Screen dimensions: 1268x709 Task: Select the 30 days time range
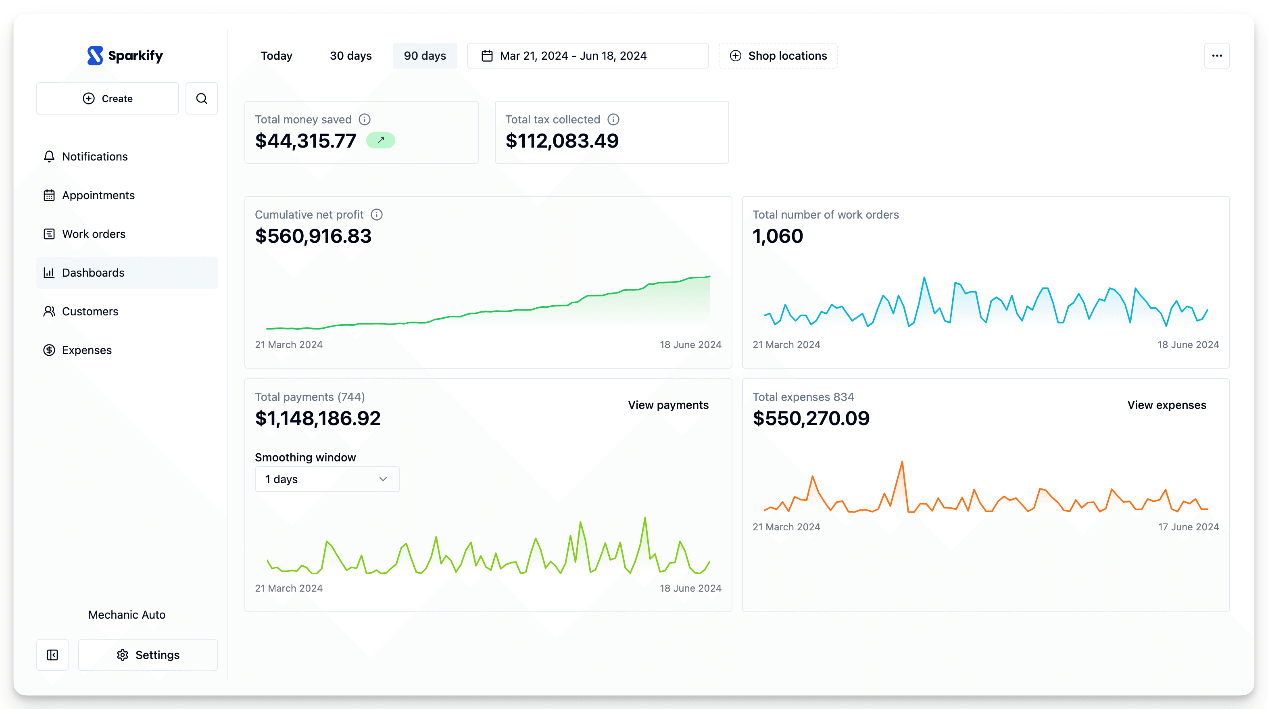point(350,56)
